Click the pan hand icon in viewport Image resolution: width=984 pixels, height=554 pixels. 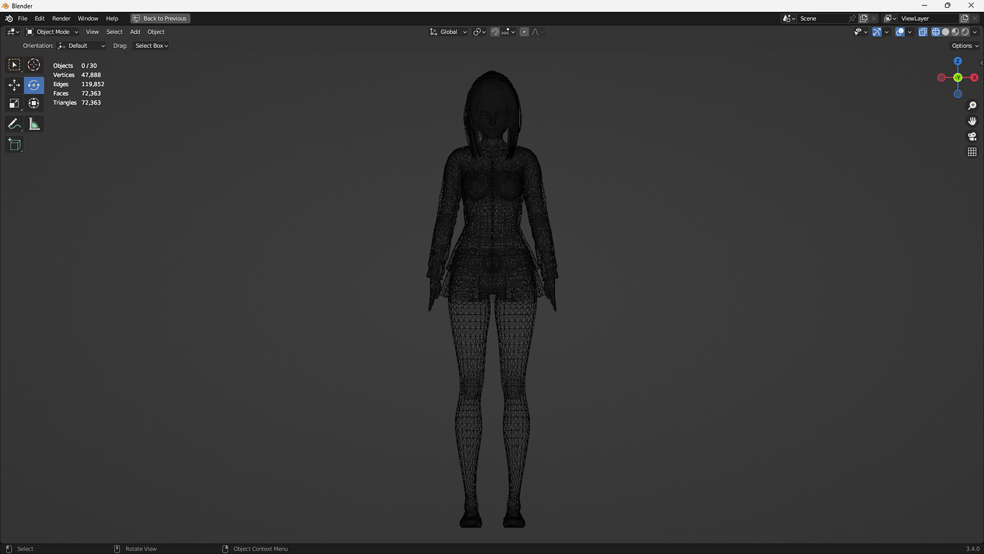pyautogui.click(x=972, y=121)
